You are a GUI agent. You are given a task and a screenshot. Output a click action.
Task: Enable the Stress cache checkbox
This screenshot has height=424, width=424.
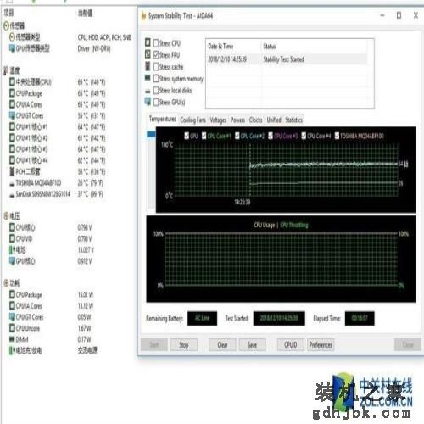click(x=156, y=67)
